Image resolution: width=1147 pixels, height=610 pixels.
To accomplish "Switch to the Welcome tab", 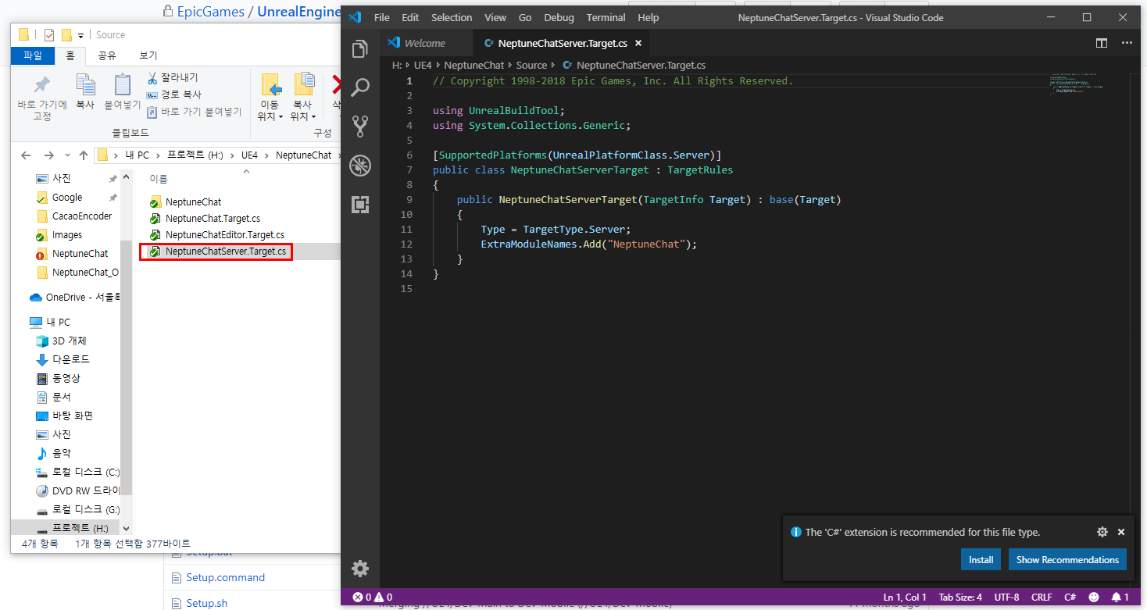I will (x=427, y=44).
